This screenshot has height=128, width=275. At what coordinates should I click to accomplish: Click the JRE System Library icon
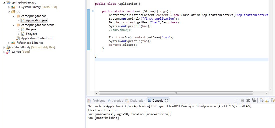[x=13, y=7]
